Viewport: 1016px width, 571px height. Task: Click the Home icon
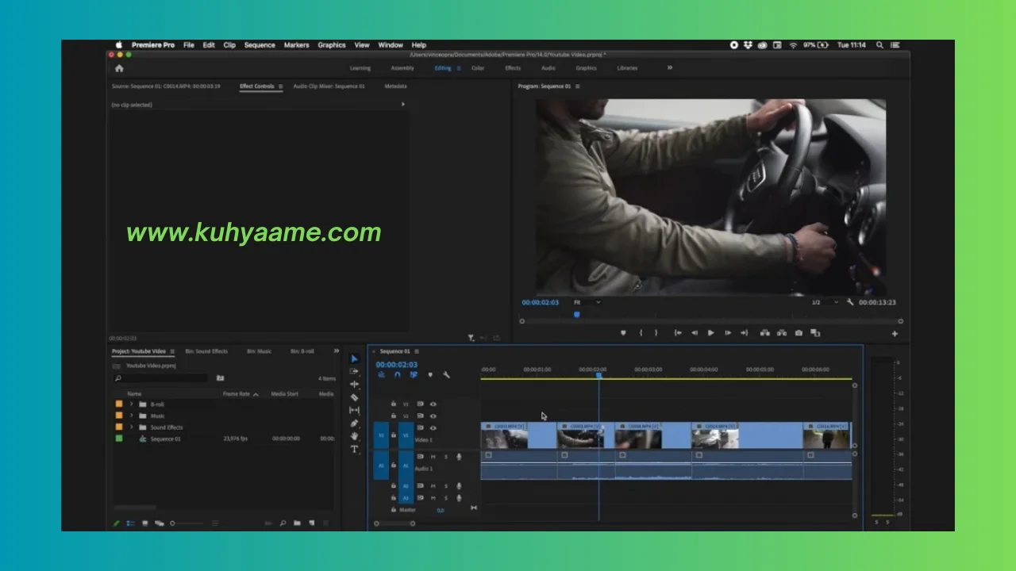[x=119, y=68]
